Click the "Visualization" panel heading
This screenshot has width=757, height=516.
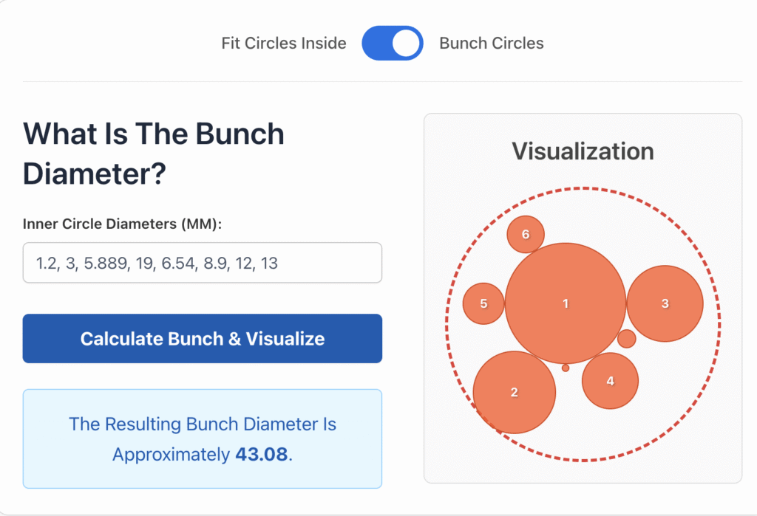(583, 151)
